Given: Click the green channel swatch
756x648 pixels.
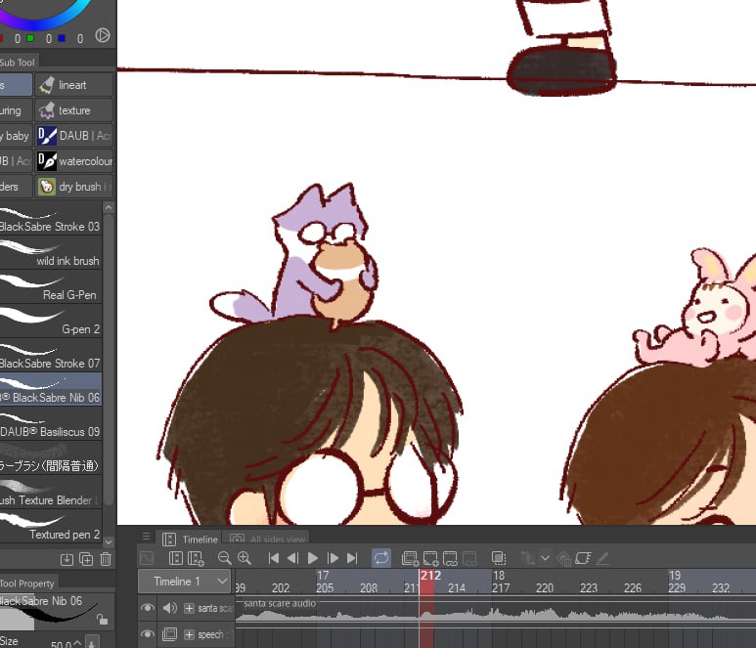Looking at the screenshot, I should pyautogui.click(x=30, y=38).
